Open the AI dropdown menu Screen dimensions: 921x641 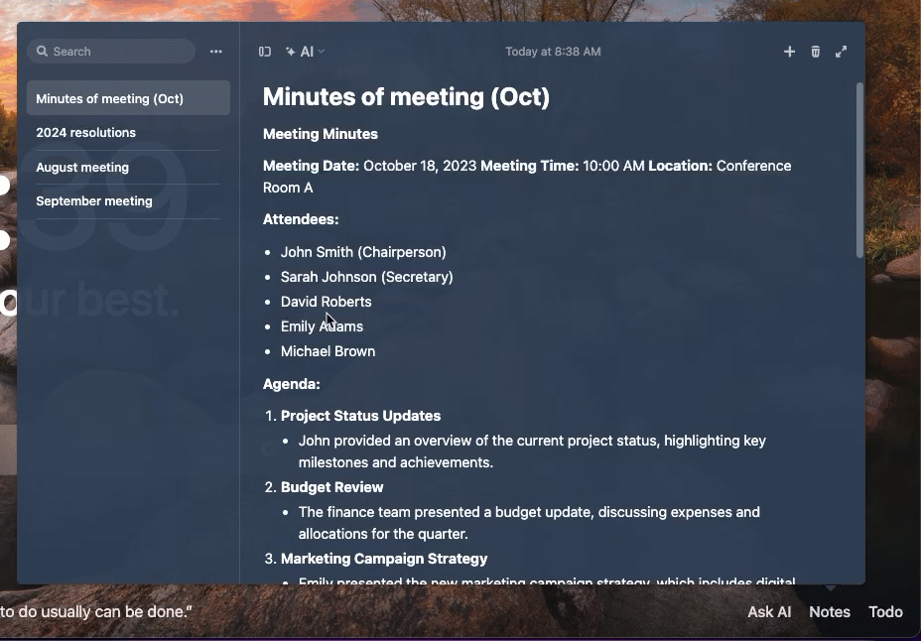pyautogui.click(x=305, y=52)
